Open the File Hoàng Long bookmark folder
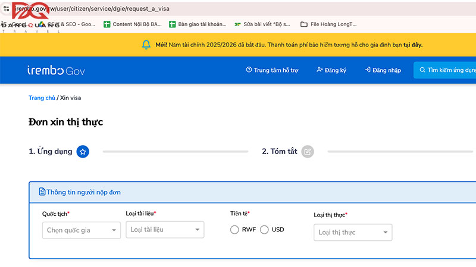The width and height of the screenshot is (476, 267). [328, 24]
